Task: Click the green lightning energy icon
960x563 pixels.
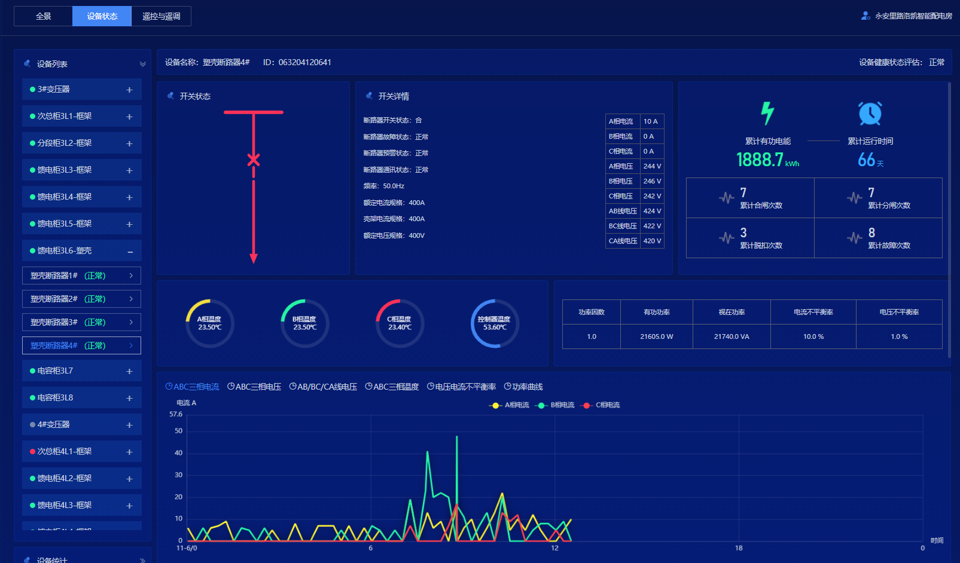Action: [767, 113]
